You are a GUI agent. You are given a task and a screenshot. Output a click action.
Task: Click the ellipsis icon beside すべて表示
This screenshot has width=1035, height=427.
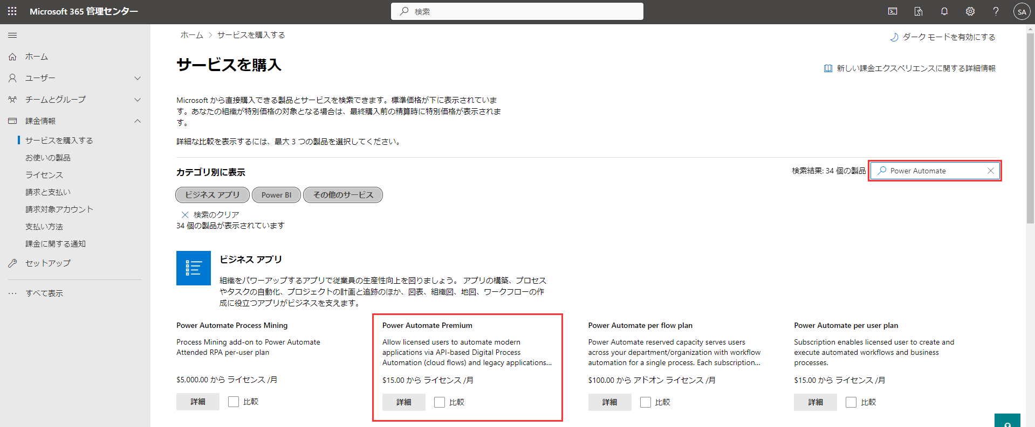(x=12, y=293)
